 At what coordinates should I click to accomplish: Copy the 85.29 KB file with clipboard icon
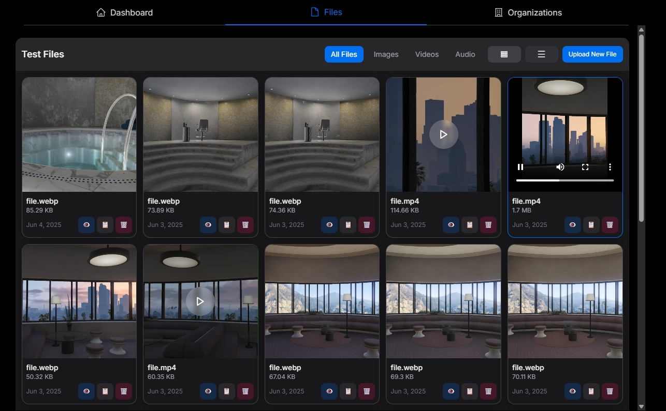105,225
